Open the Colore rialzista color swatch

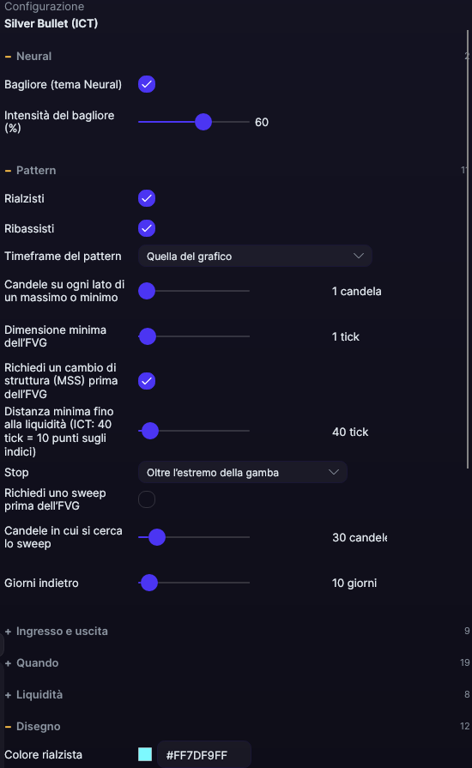(145, 754)
